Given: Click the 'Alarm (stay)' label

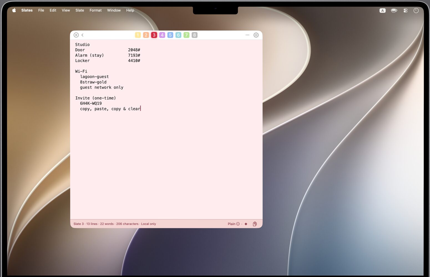Looking at the screenshot, I should 90,55.
